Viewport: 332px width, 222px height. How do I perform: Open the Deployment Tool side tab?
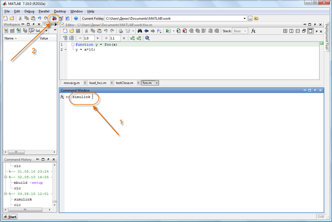click(x=327, y=36)
